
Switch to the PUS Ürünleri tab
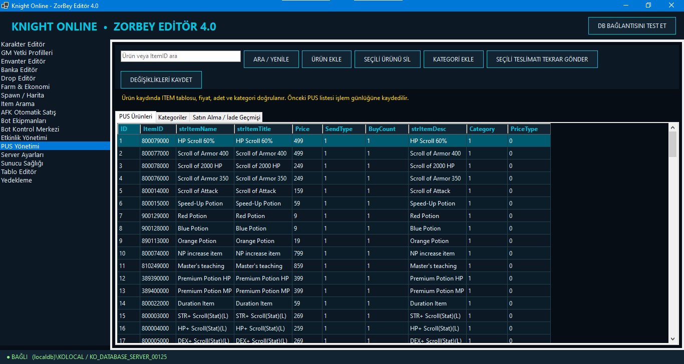coord(136,116)
